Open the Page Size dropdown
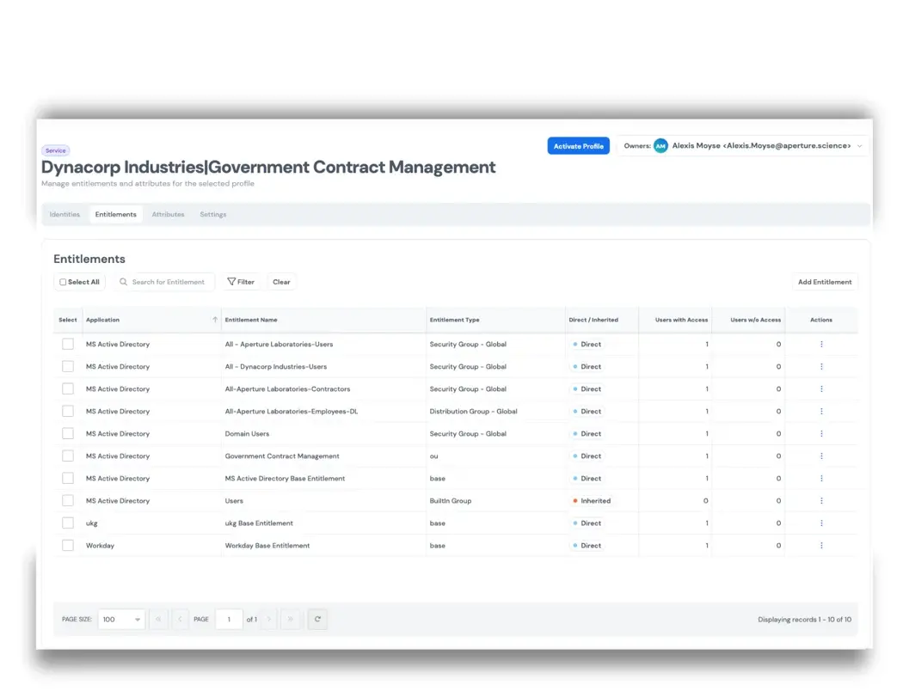The width and height of the screenshot is (903, 697). pyautogui.click(x=121, y=619)
